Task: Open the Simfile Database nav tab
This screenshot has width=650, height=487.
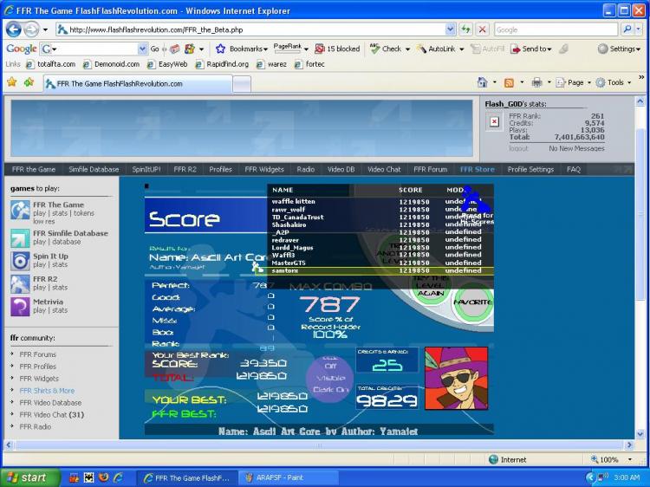Action: click(94, 170)
